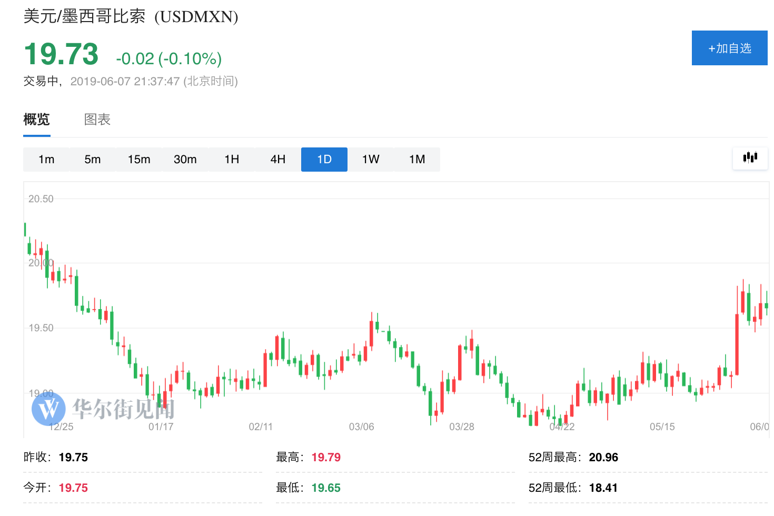Select the 1M monthly timeframe

click(417, 160)
